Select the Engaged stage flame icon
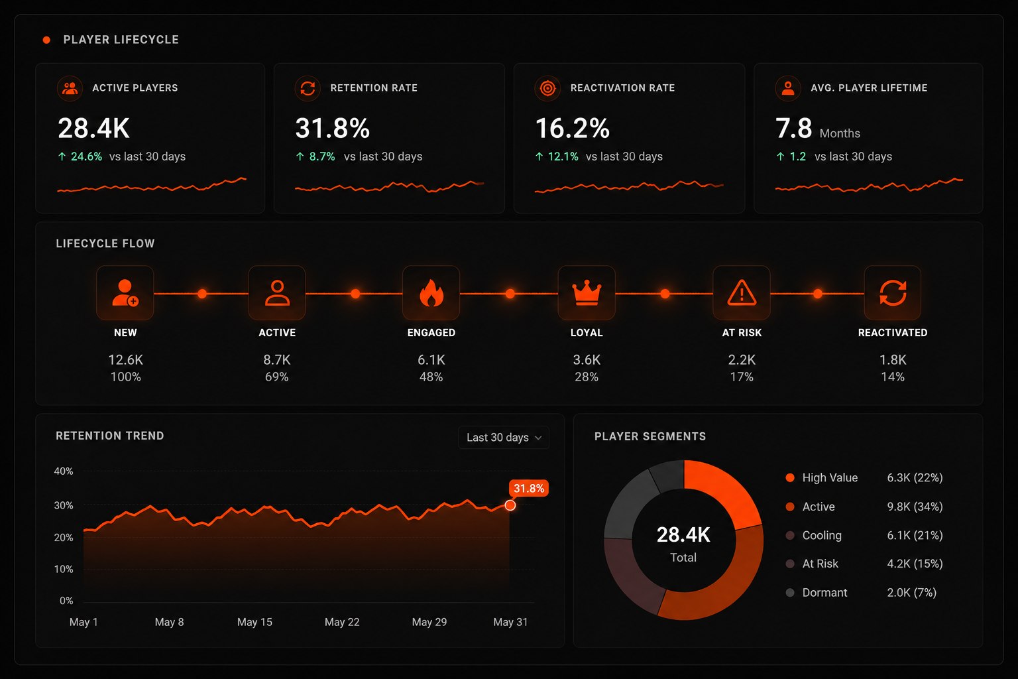The height and width of the screenshot is (679, 1018). (x=431, y=293)
